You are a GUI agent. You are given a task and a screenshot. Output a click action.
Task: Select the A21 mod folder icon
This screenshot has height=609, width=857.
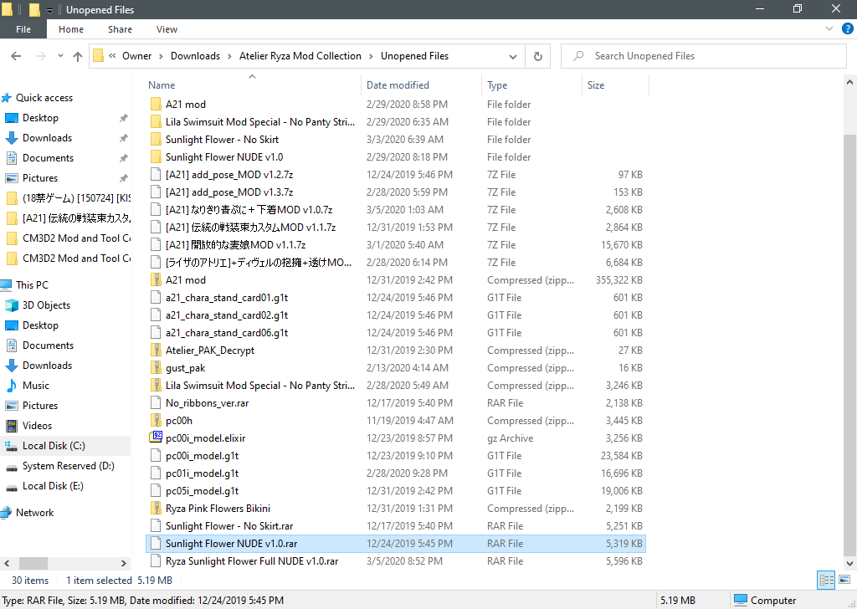coord(156,104)
